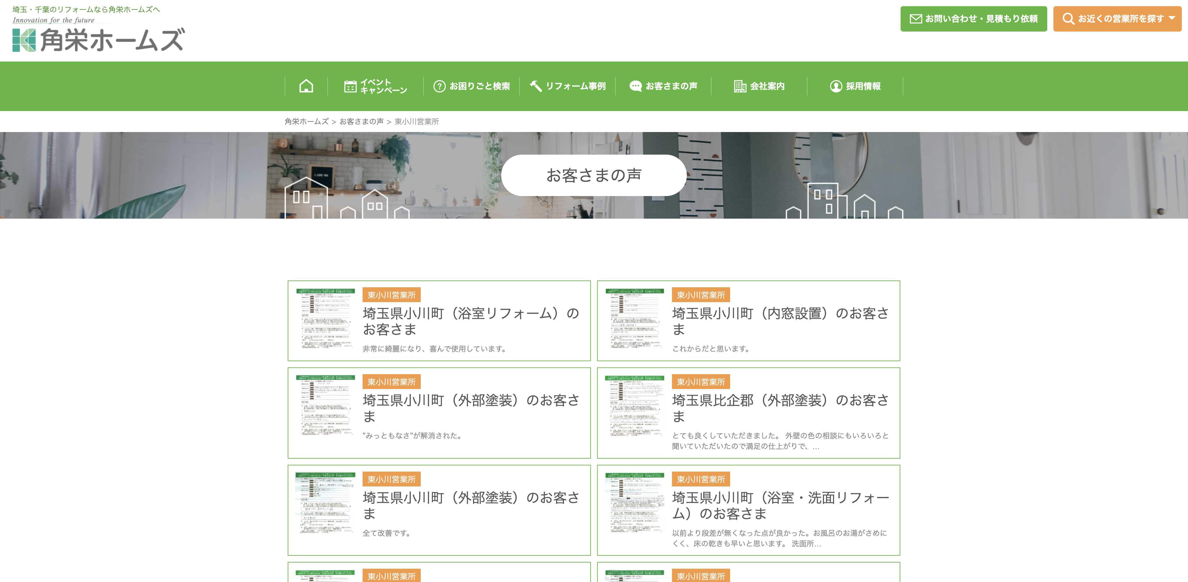Click the text "みっともなさ"が解消された。
Screen dimensions: 1188x582
click(x=413, y=436)
